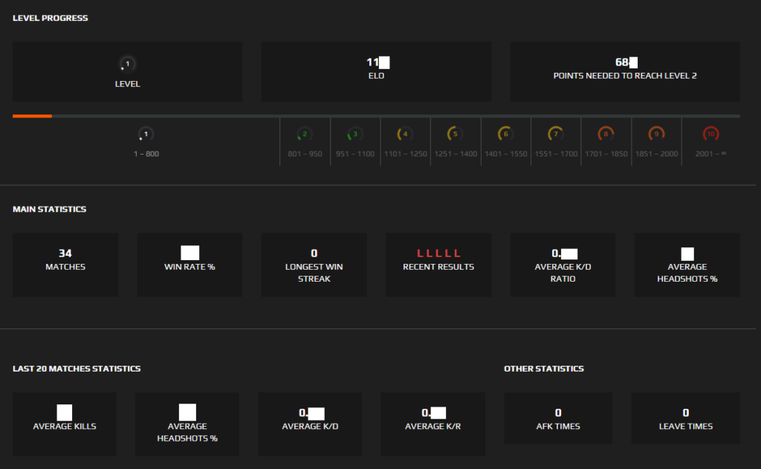Open the ELO stat tile
Image resolution: width=761 pixels, height=469 pixels.
[376, 71]
